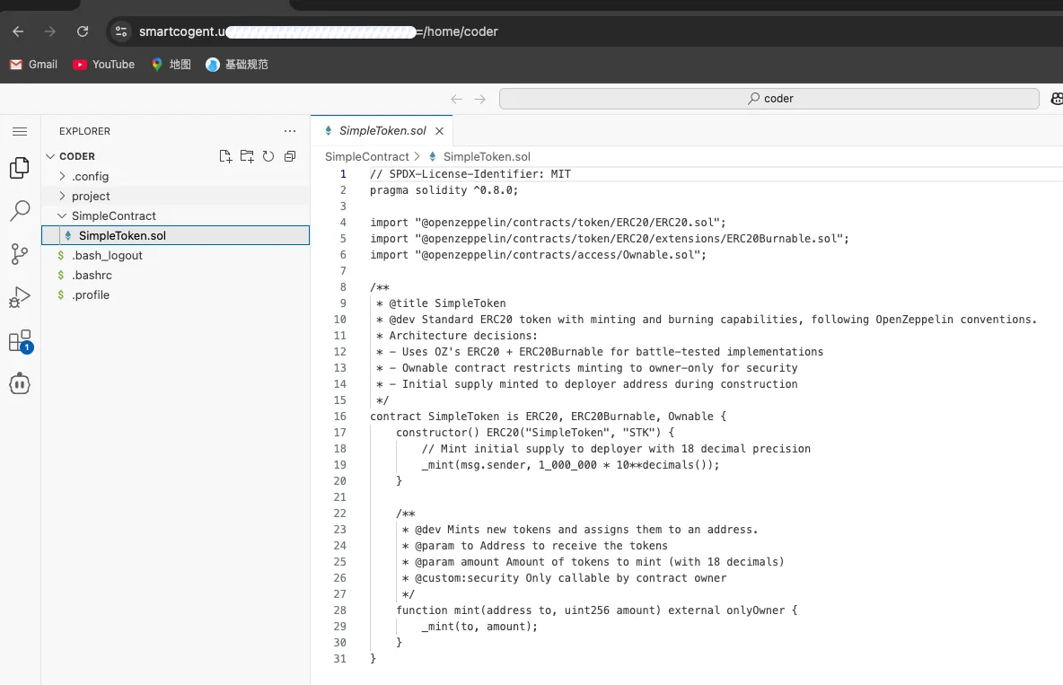
Task: Click the Ownable.sol import line
Action: tap(539, 255)
